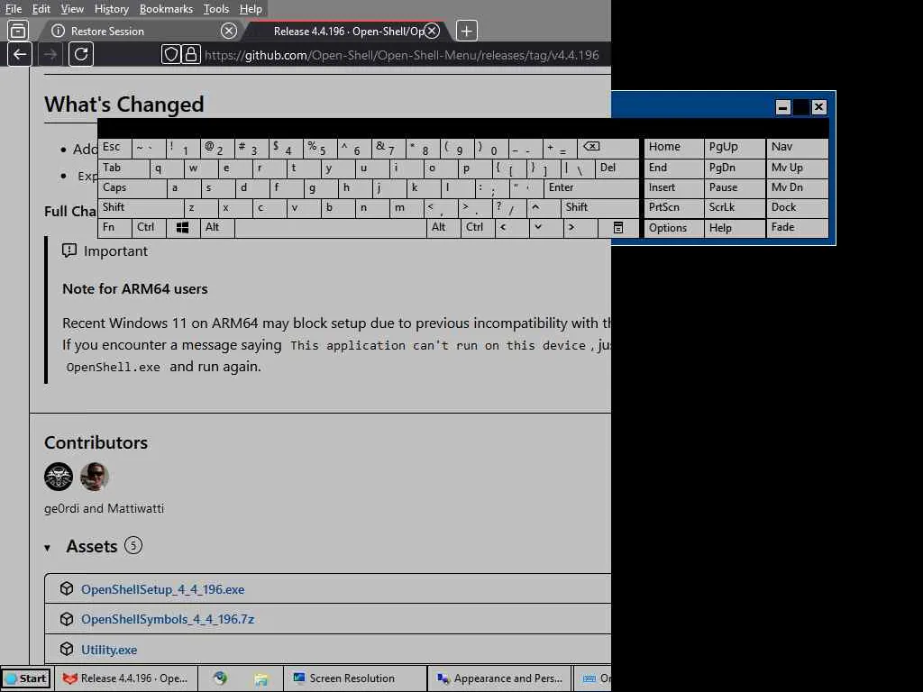The height and width of the screenshot is (692, 923).
Task: Click the Help key on on-screen keyboard
Action: 734,228
